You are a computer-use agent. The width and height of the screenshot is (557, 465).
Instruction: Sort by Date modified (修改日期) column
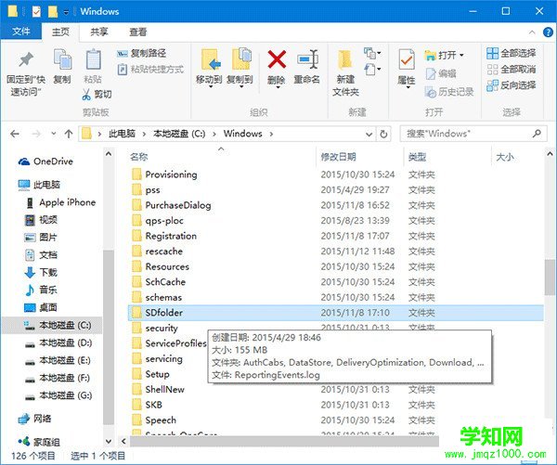coord(338,157)
